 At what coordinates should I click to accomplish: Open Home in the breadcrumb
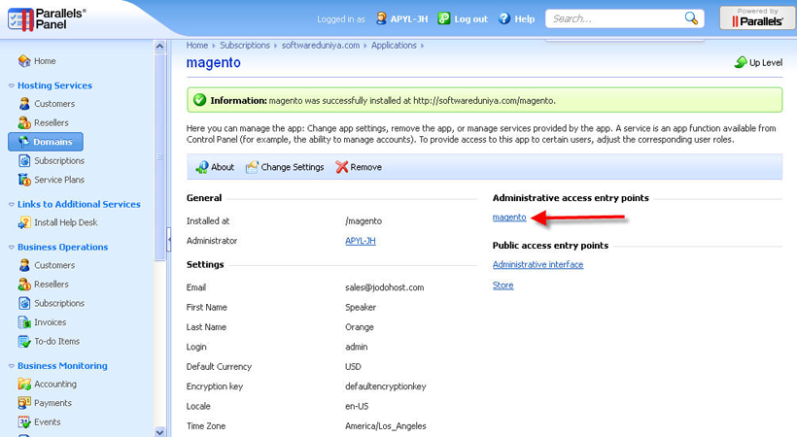(x=196, y=46)
